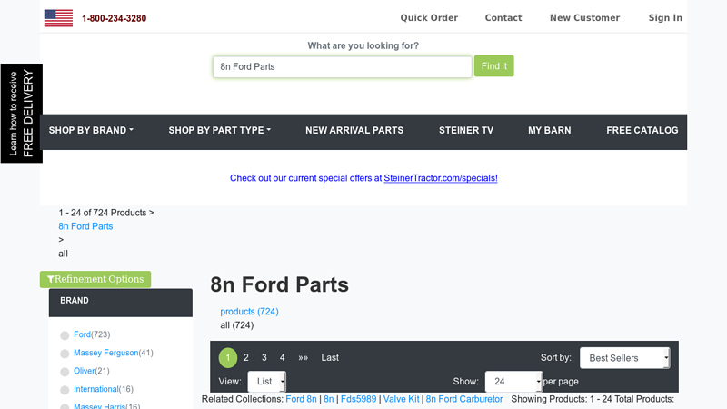This screenshot has width=727, height=409.
Task: Open the Ford 8n related collection
Action: pos(301,399)
